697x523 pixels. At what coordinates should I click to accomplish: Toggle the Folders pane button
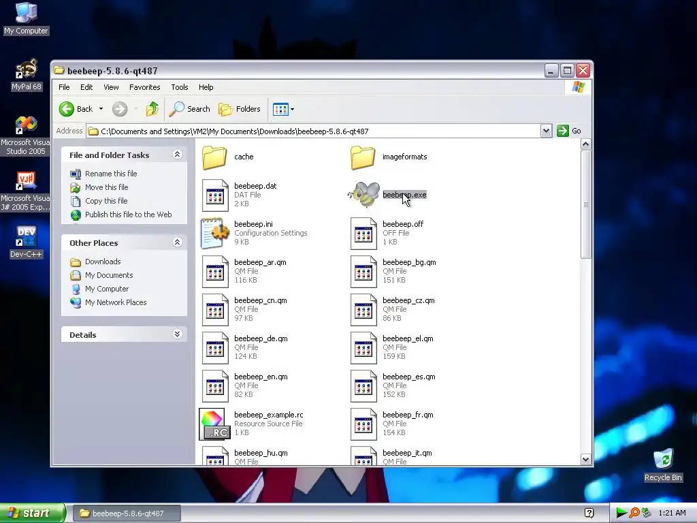point(239,109)
